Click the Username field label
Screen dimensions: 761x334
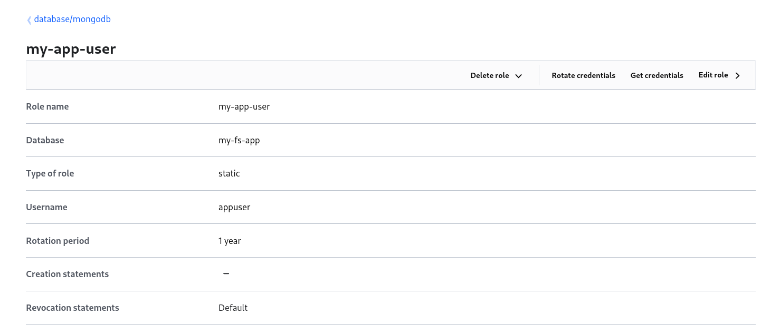46,207
